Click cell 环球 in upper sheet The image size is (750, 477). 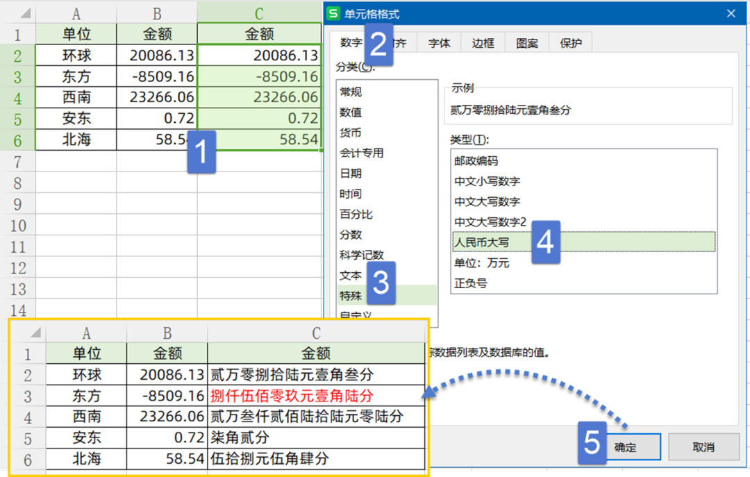[76, 55]
